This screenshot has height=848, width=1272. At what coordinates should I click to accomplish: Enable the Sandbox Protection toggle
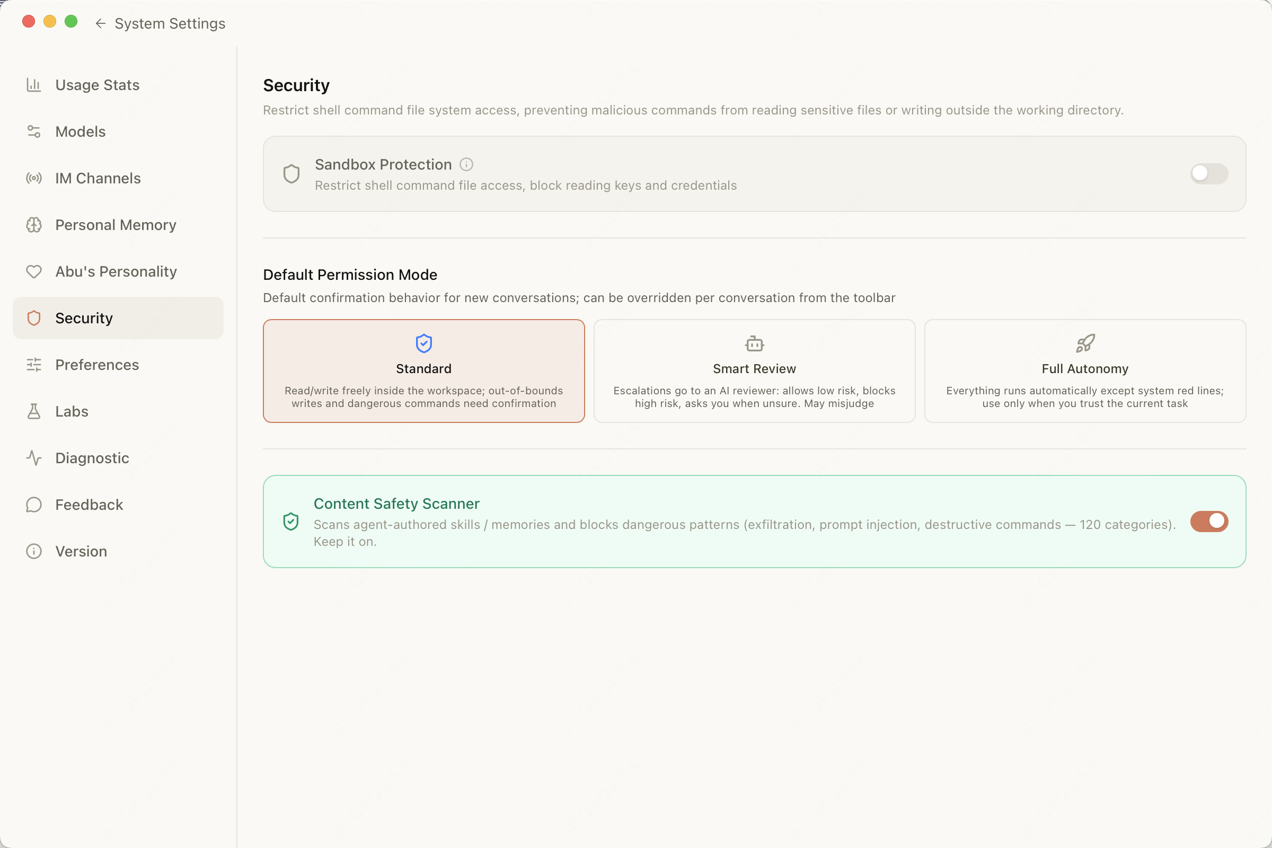tap(1209, 174)
